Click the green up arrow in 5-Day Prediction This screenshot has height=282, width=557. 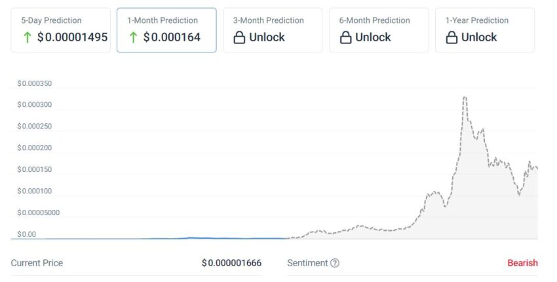[28, 37]
